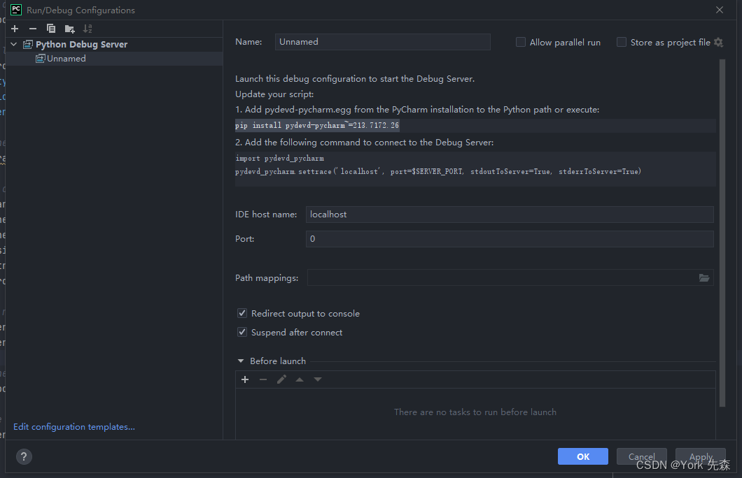Viewport: 742px width, 478px height.
Task: Remove configuration with minus icon
Action: pyautogui.click(x=33, y=29)
